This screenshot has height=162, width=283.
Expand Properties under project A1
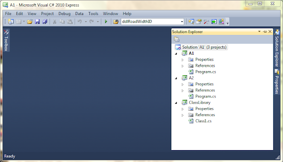tap(183, 60)
